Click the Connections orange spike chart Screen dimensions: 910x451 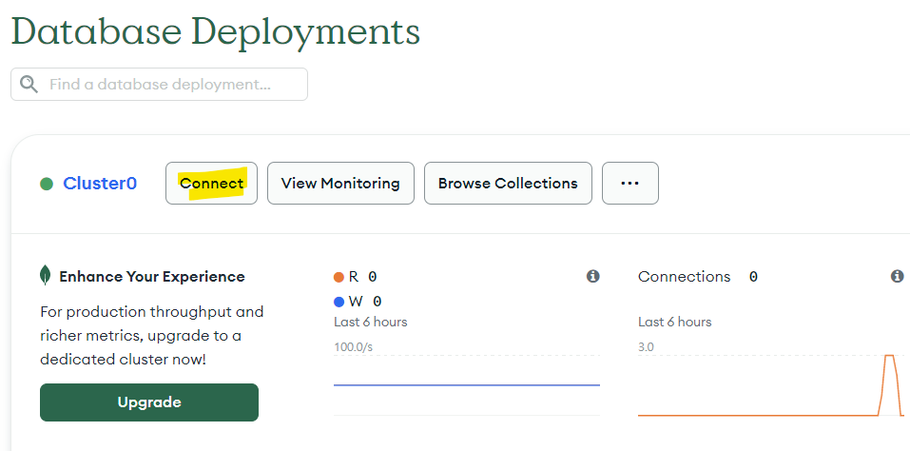tap(771, 384)
